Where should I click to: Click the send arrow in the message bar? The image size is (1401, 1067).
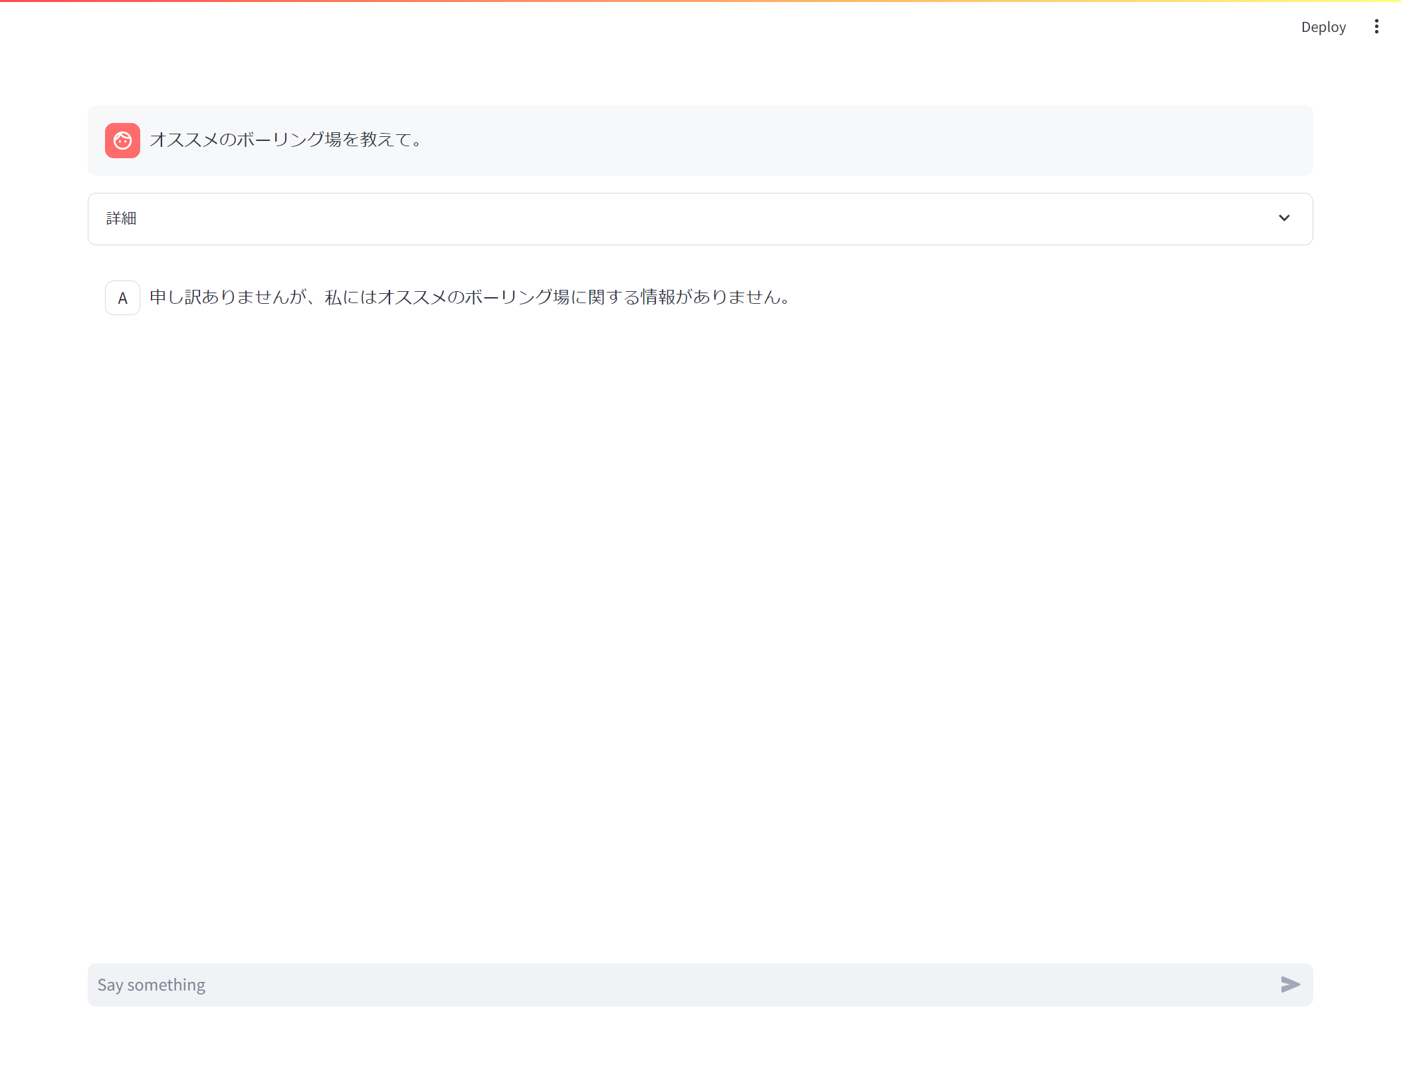pos(1290,985)
